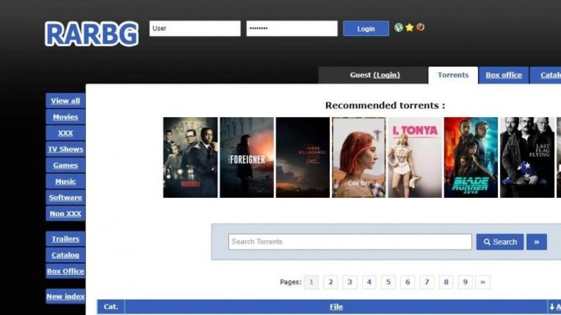
Task: Click the RARBG logo
Action: click(x=92, y=34)
